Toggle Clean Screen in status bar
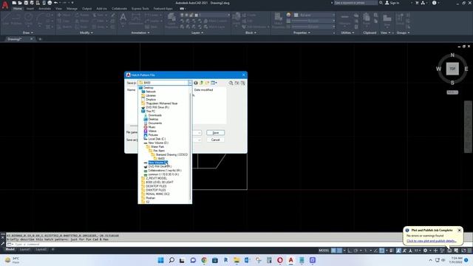 click(463, 250)
